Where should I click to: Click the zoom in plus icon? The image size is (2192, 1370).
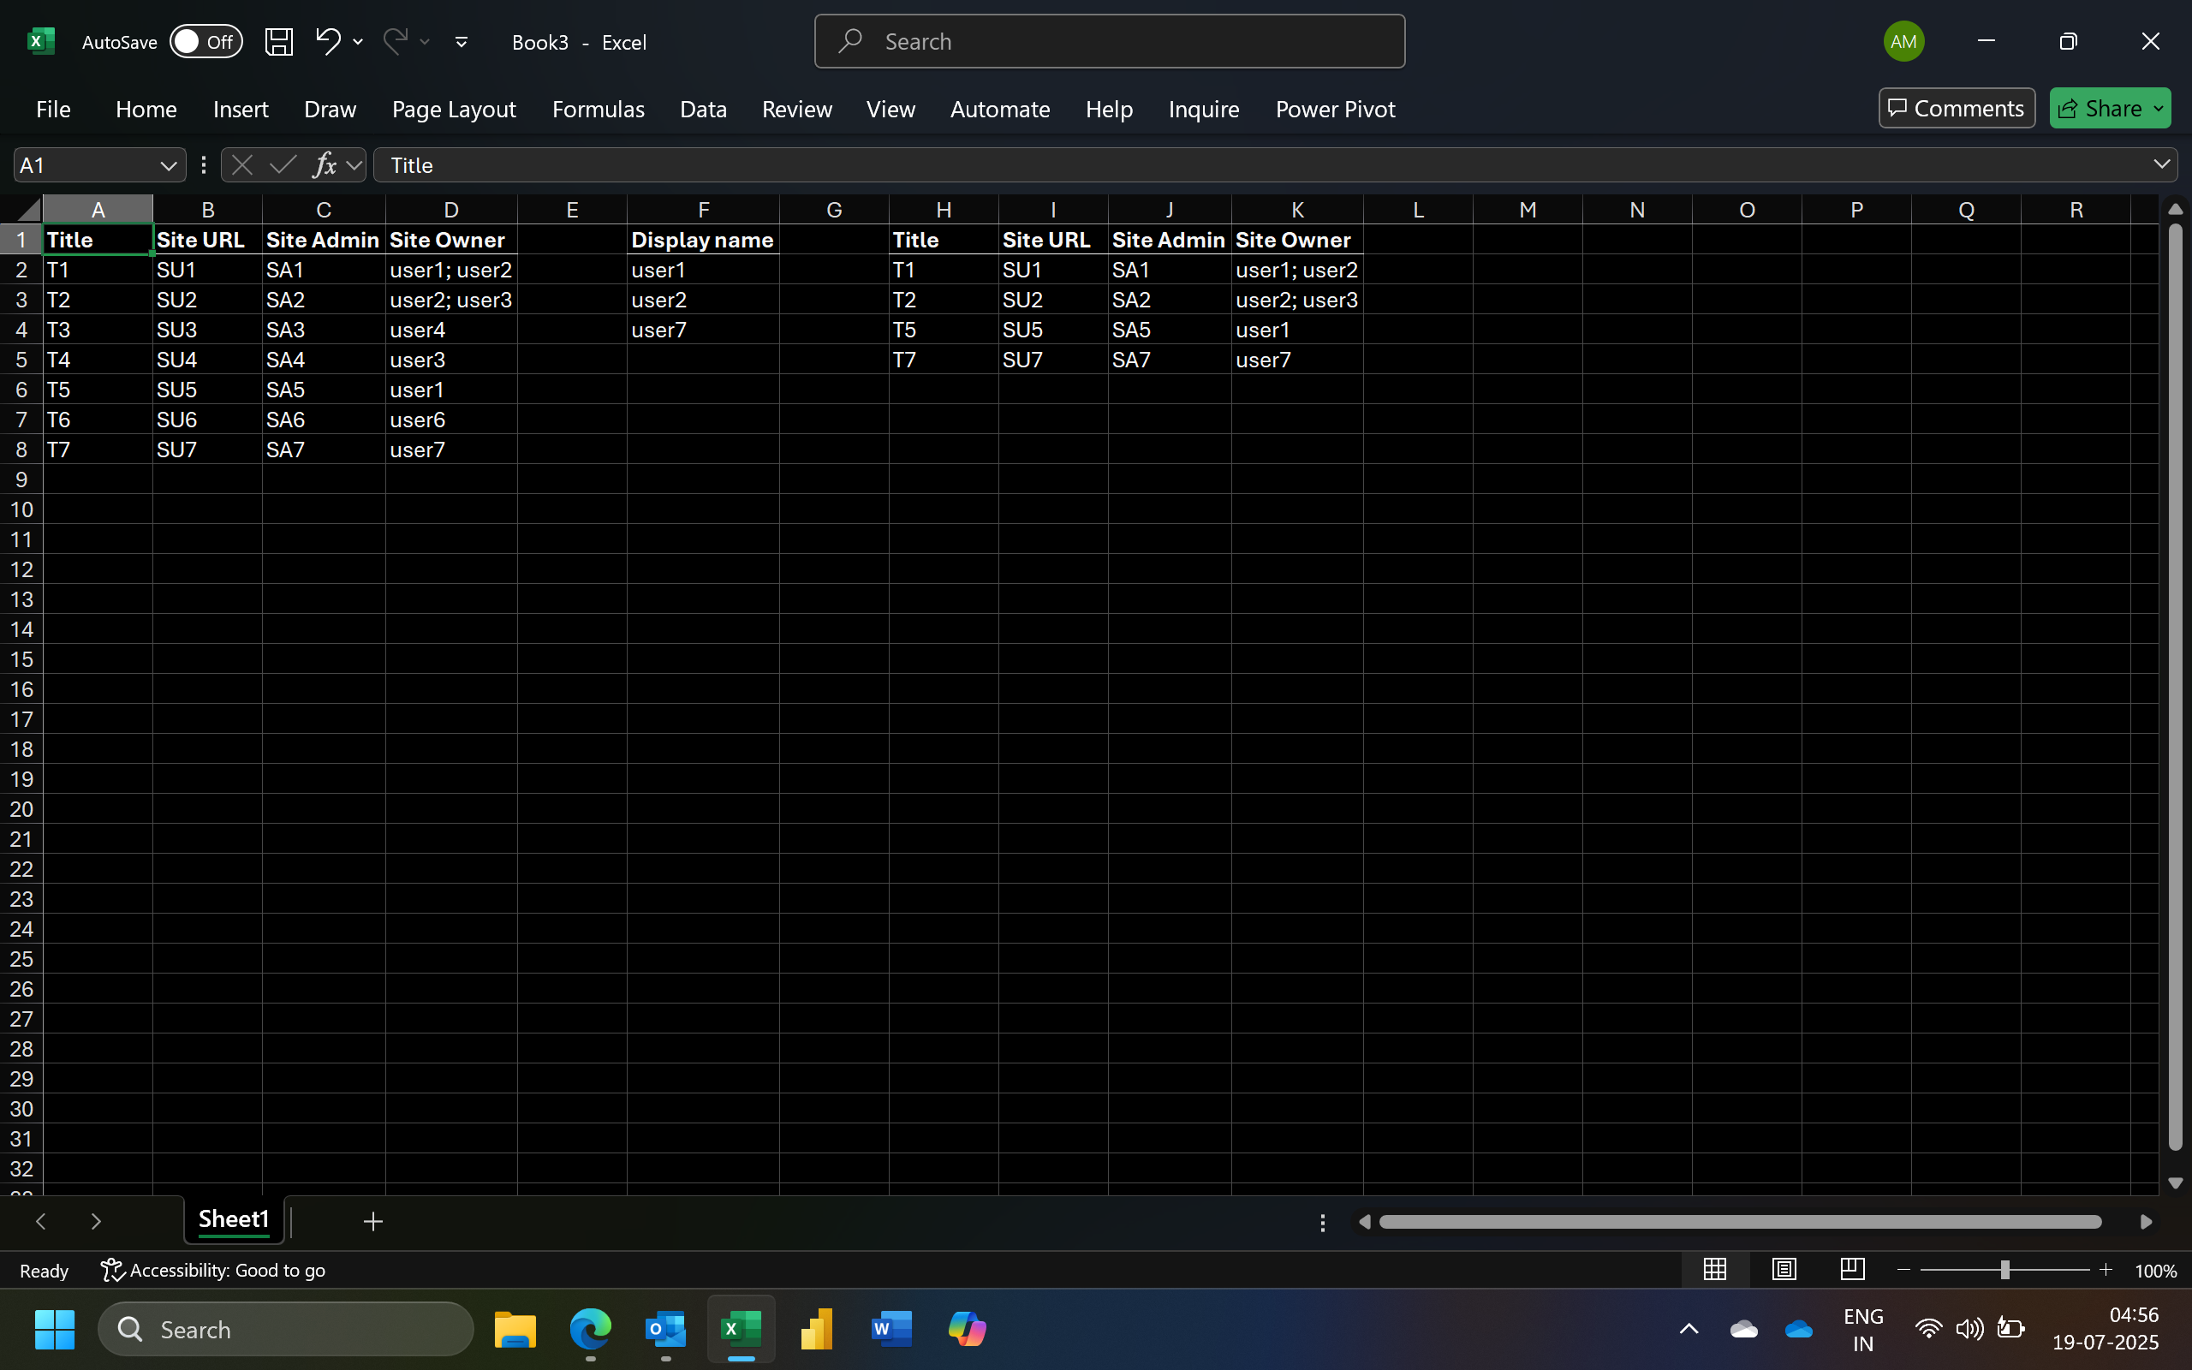click(2106, 1271)
